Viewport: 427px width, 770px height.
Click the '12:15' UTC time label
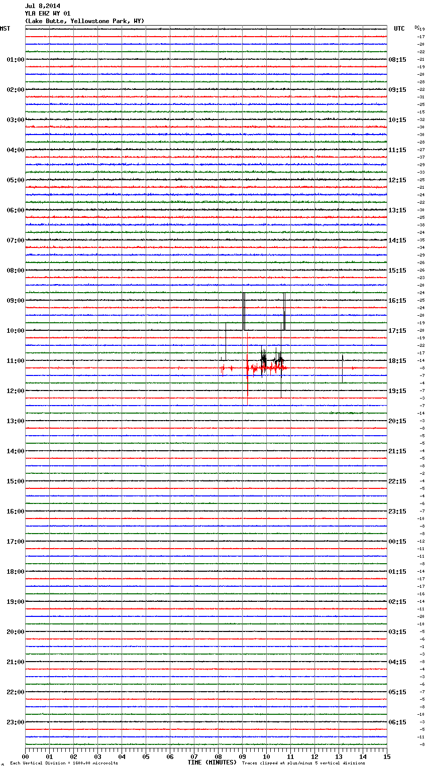point(397,180)
